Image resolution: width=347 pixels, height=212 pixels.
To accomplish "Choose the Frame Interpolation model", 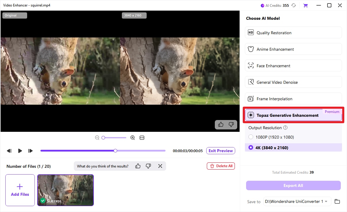I will point(293,98).
